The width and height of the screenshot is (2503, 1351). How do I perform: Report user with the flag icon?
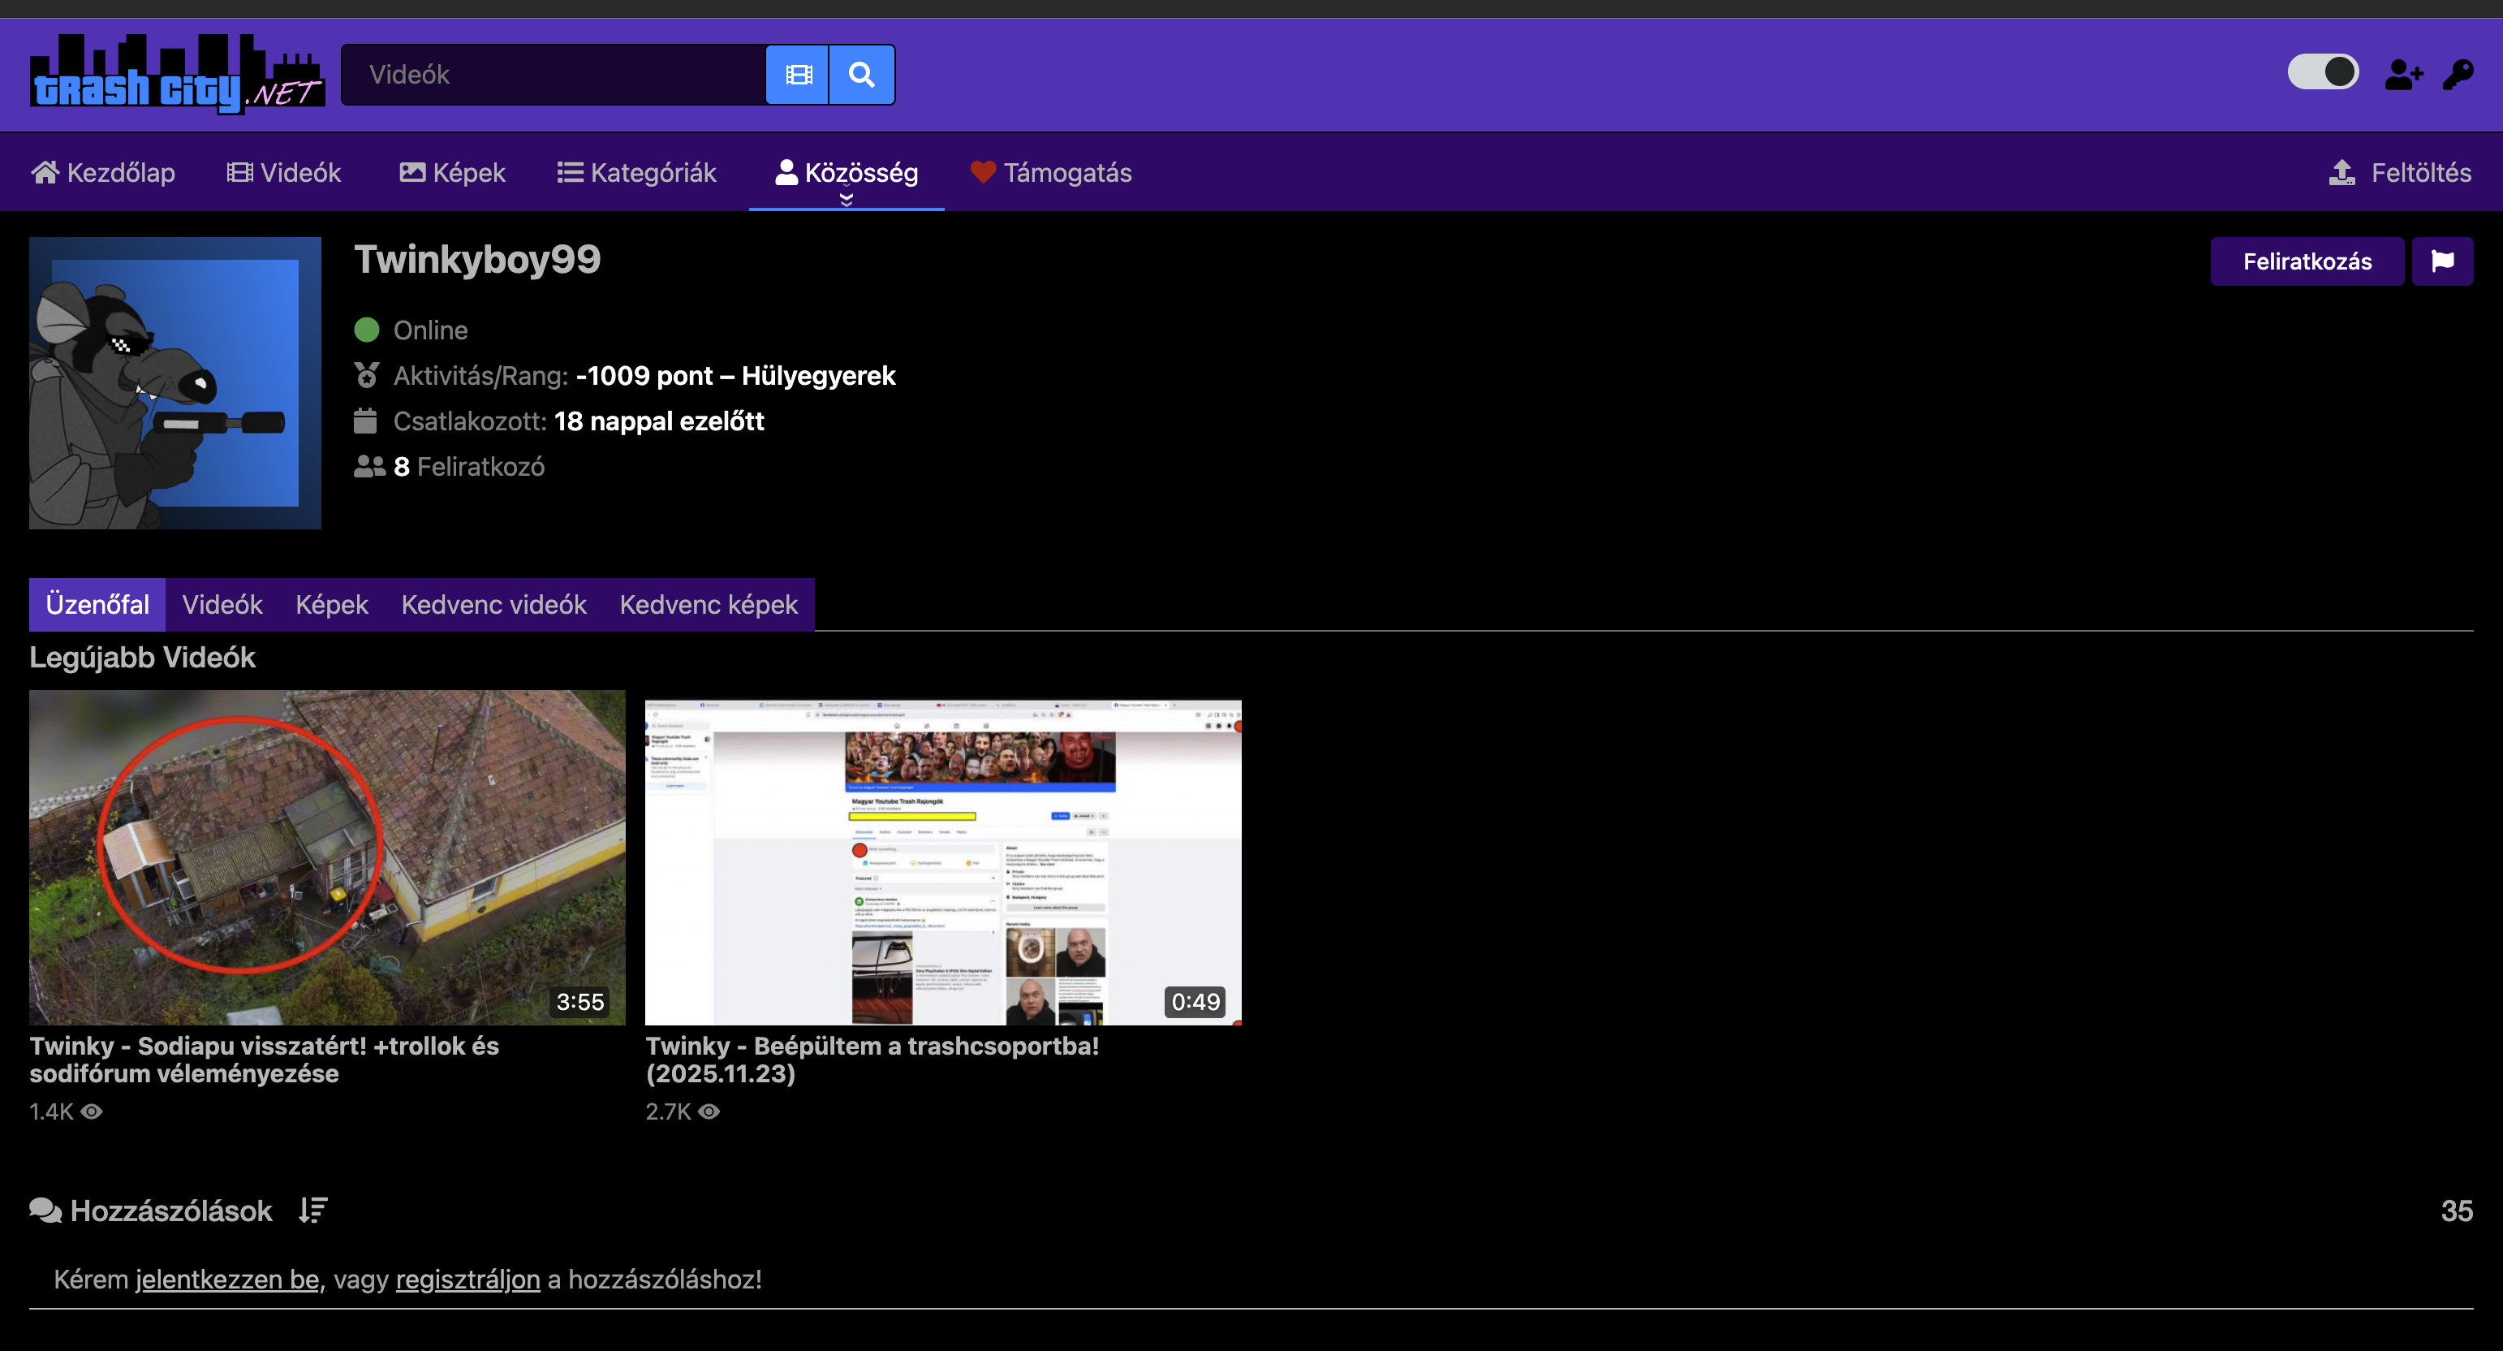tap(2442, 261)
